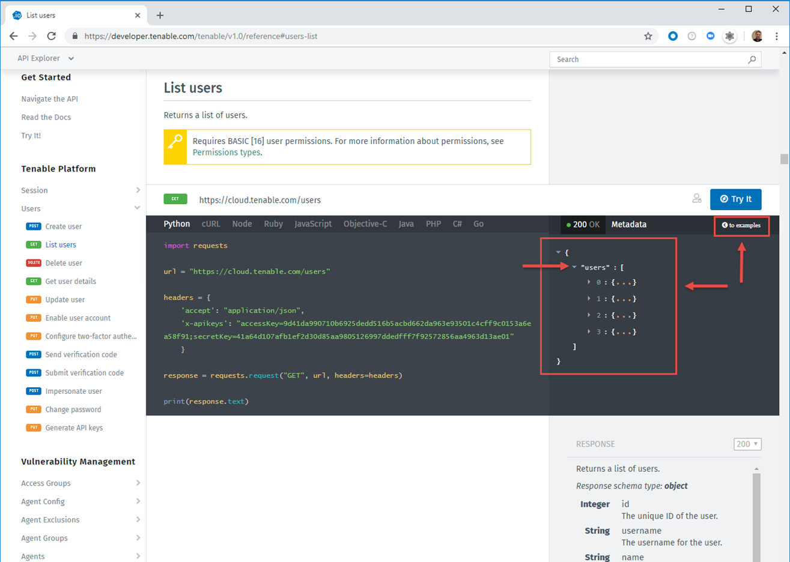This screenshot has height=562, width=790.
Task: Bookmark page with the star icon
Action: click(x=648, y=36)
